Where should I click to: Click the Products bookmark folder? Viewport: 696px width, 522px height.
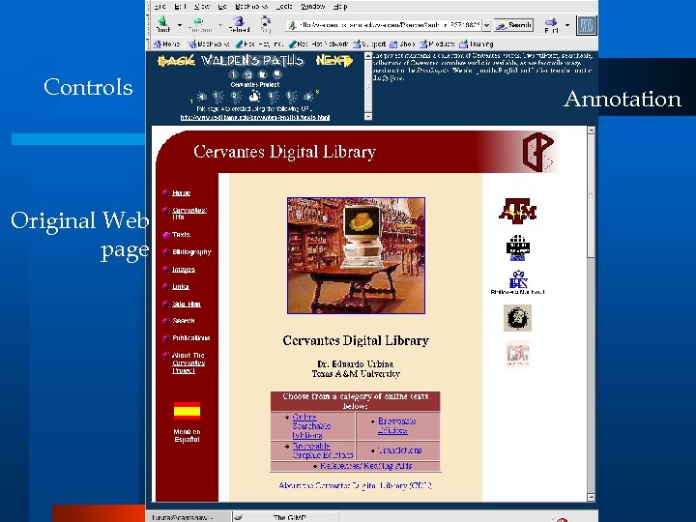[437, 43]
